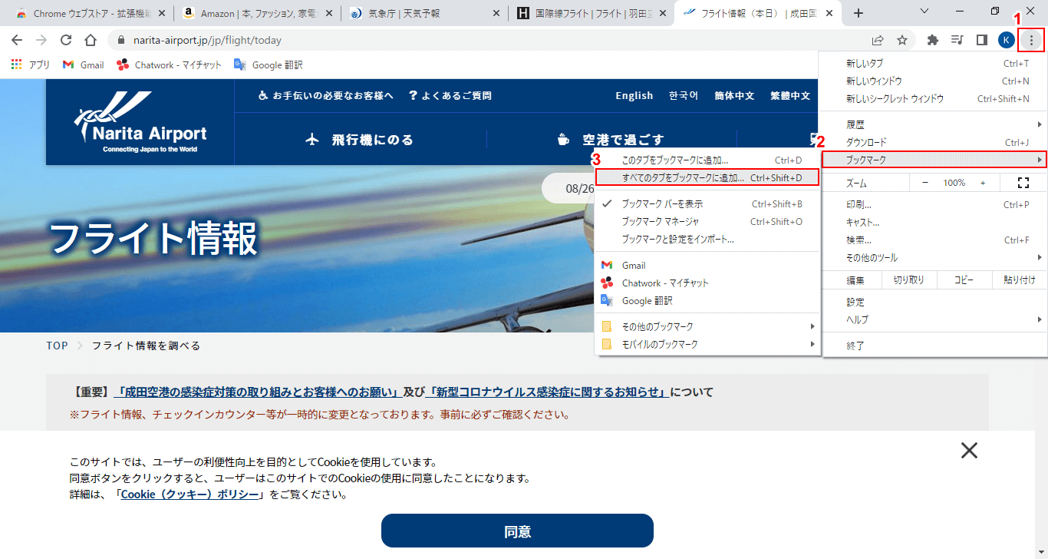Select 新しいタブ in Chrome menu
1048x559 pixels.
tap(934, 63)
